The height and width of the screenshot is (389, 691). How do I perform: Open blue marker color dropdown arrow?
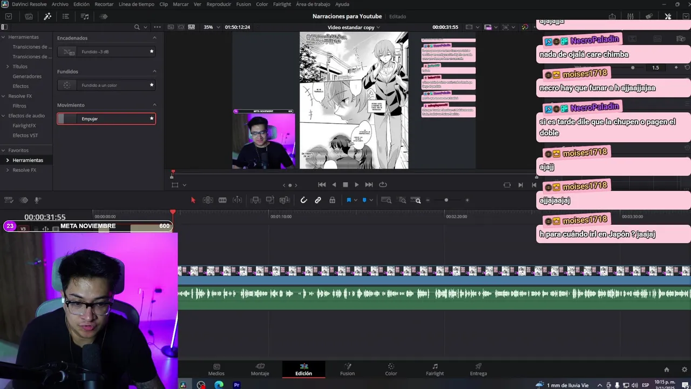point(371,200)
